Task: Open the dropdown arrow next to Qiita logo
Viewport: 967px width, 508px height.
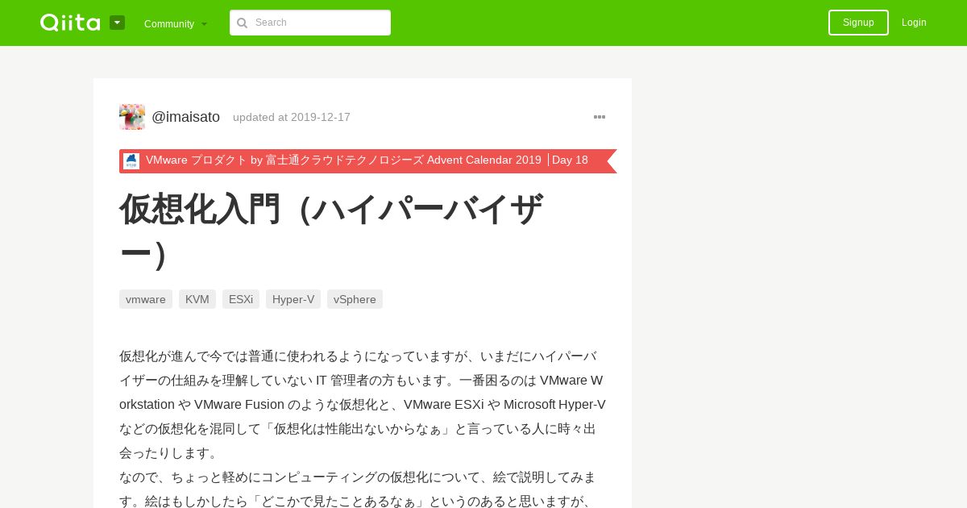Action: pyautogui.click(x=118, y=23)
